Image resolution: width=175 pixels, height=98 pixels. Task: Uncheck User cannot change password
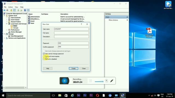pos(44,54)
